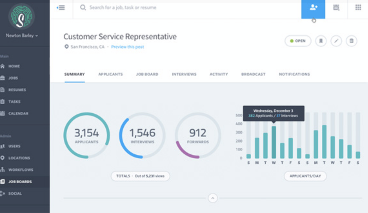This screenshot has width=368, height=213.
Task: Open the Activity tab
Action: tap(219, 74)
